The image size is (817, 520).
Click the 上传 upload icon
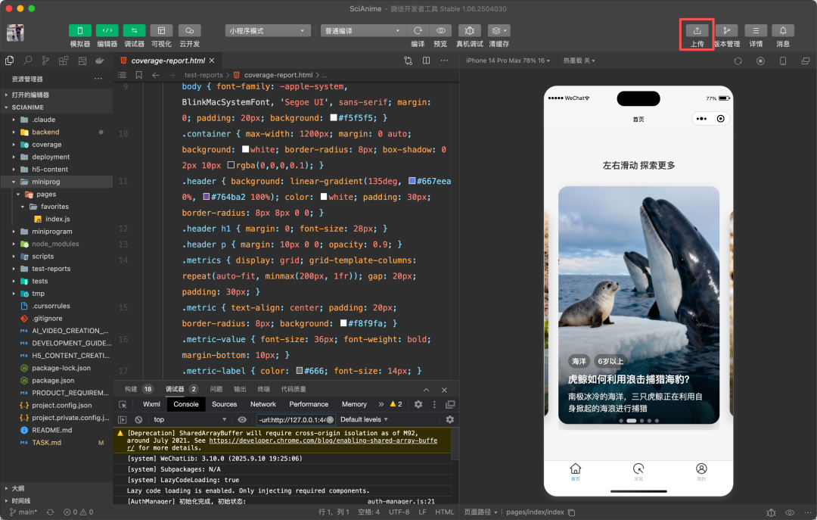[x=697, y=31]
